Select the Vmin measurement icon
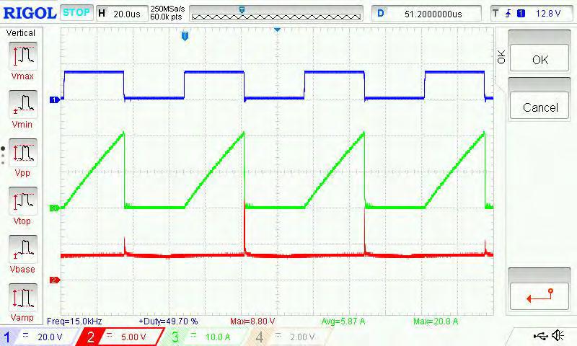Image resolution: width=577 pixels, height=346 pixels. tap(23, 105)
